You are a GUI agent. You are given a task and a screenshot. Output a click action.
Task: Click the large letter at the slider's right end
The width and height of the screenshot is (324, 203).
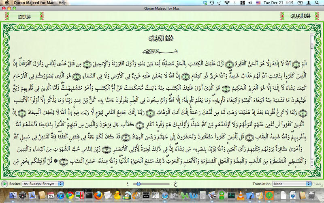pyautogui.click(x=176, y=184)
